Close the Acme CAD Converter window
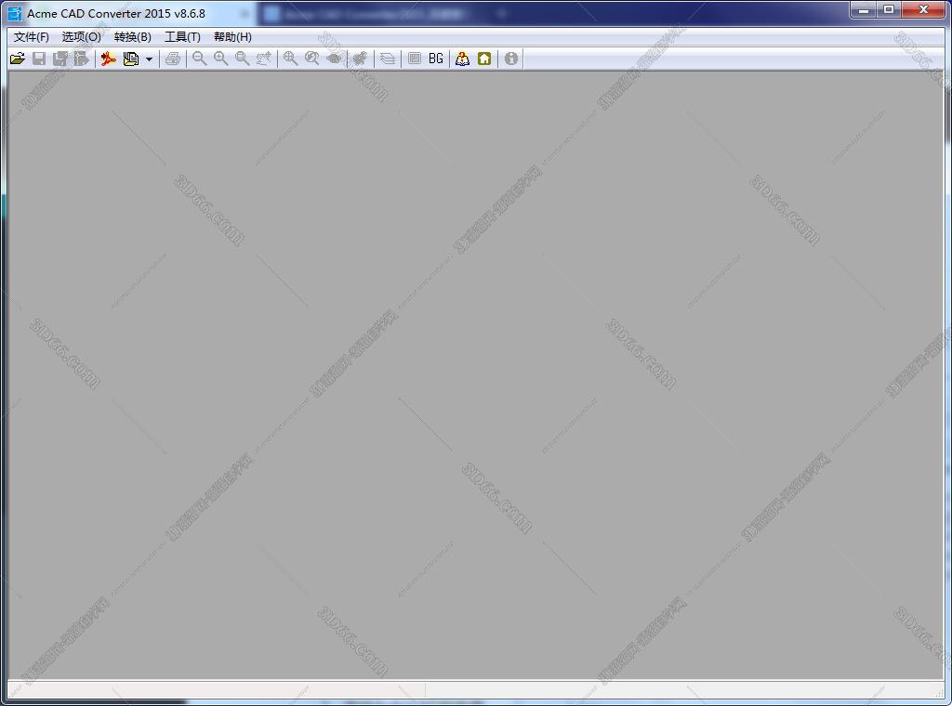The image size is (952, 706). pyautogui.click(x=923, y=9)
